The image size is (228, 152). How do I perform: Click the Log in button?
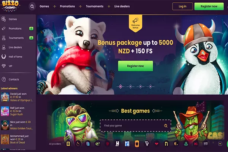pos(182,6)
